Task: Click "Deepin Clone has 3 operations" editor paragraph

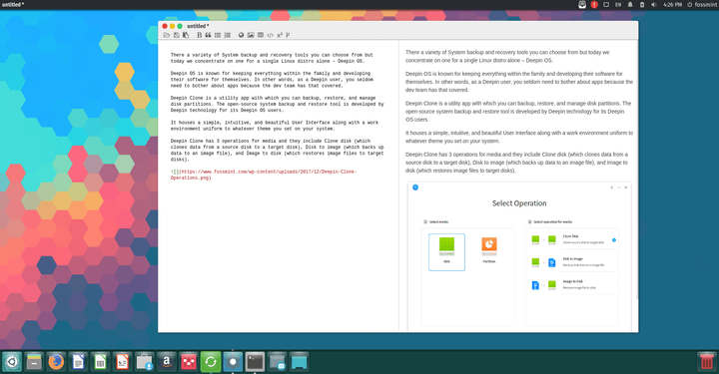Action: pos(277,151)
